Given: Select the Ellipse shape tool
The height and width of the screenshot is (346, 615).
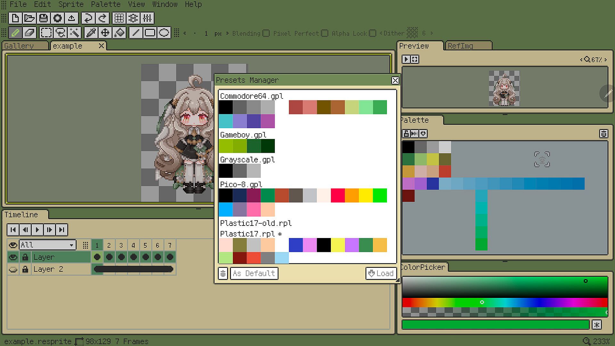Looking at the screenshot, I should pyautogui.click(x=164, y=33).
